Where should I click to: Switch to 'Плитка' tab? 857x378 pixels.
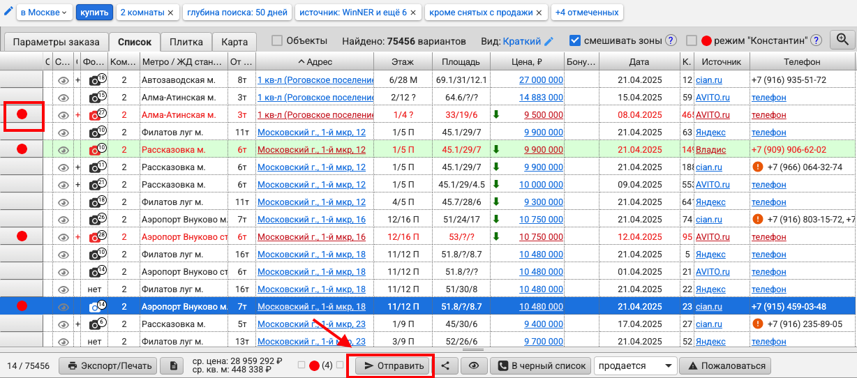[186, 41]
